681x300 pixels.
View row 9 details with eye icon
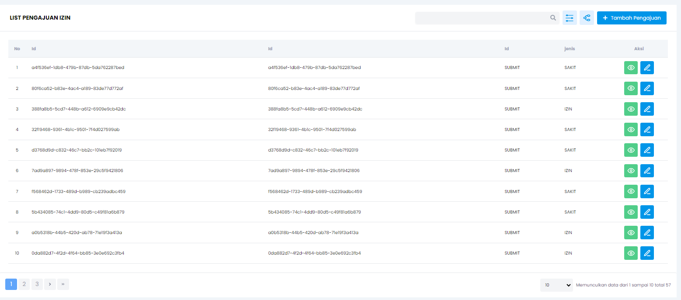631,233
